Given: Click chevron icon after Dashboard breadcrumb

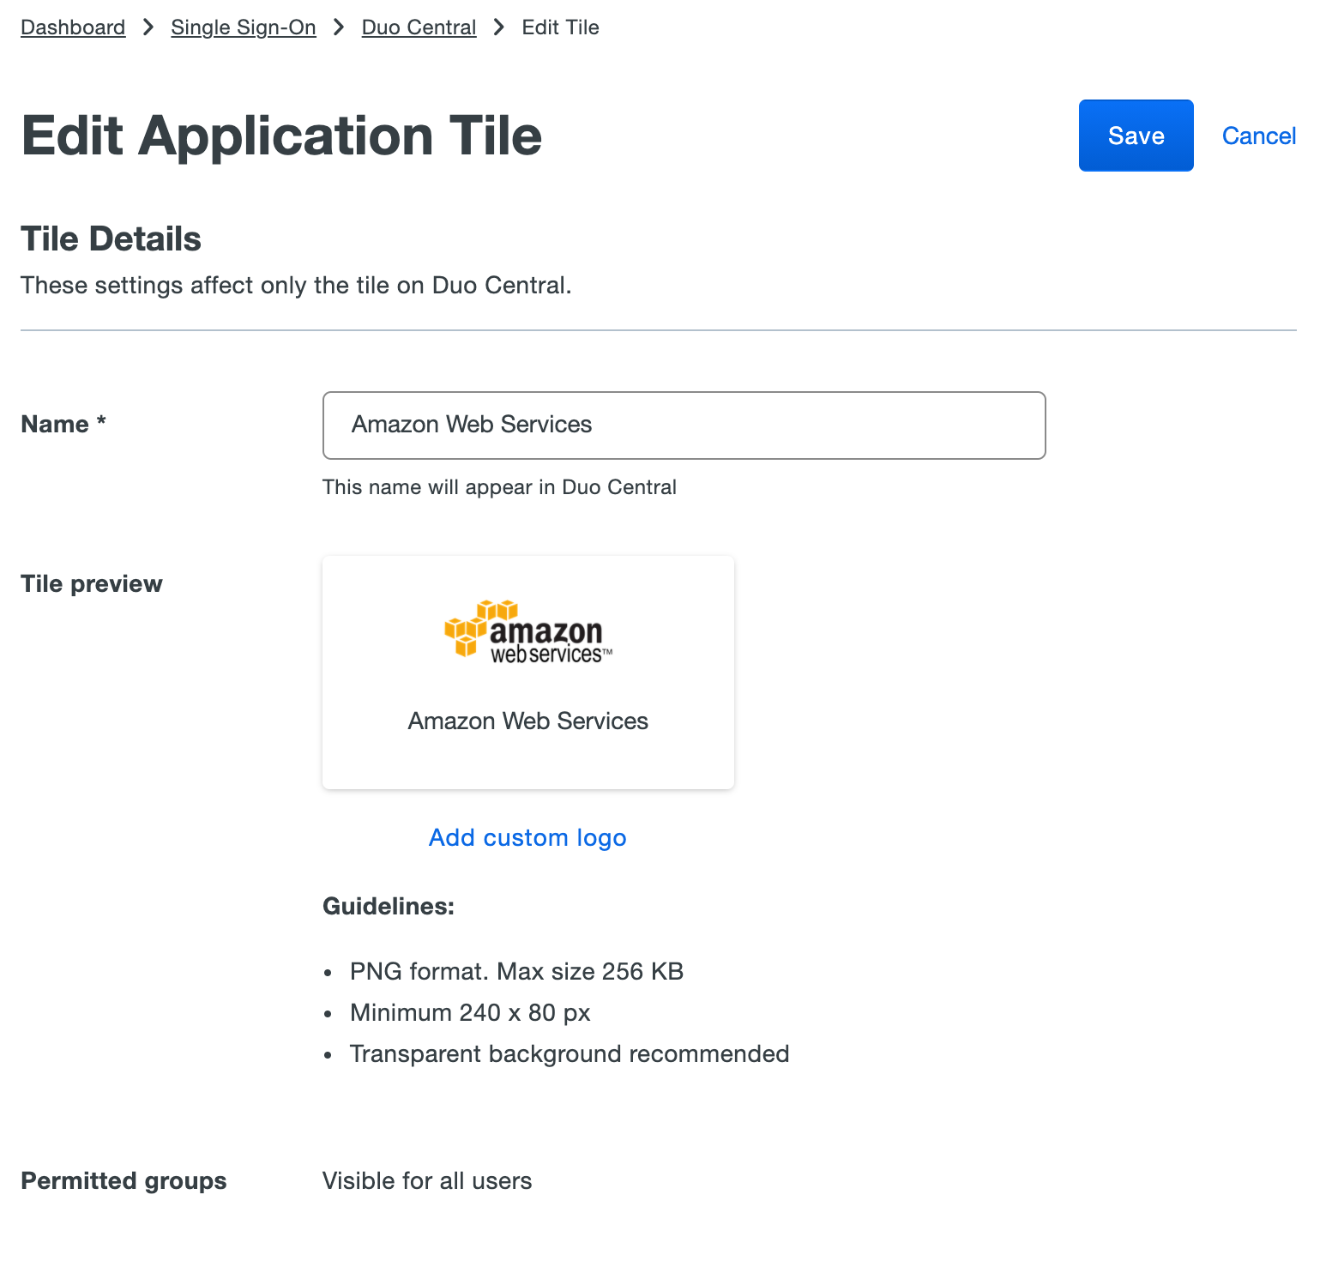Looking at the screenshot, I should pyautogui.click(x=148, y=27).
